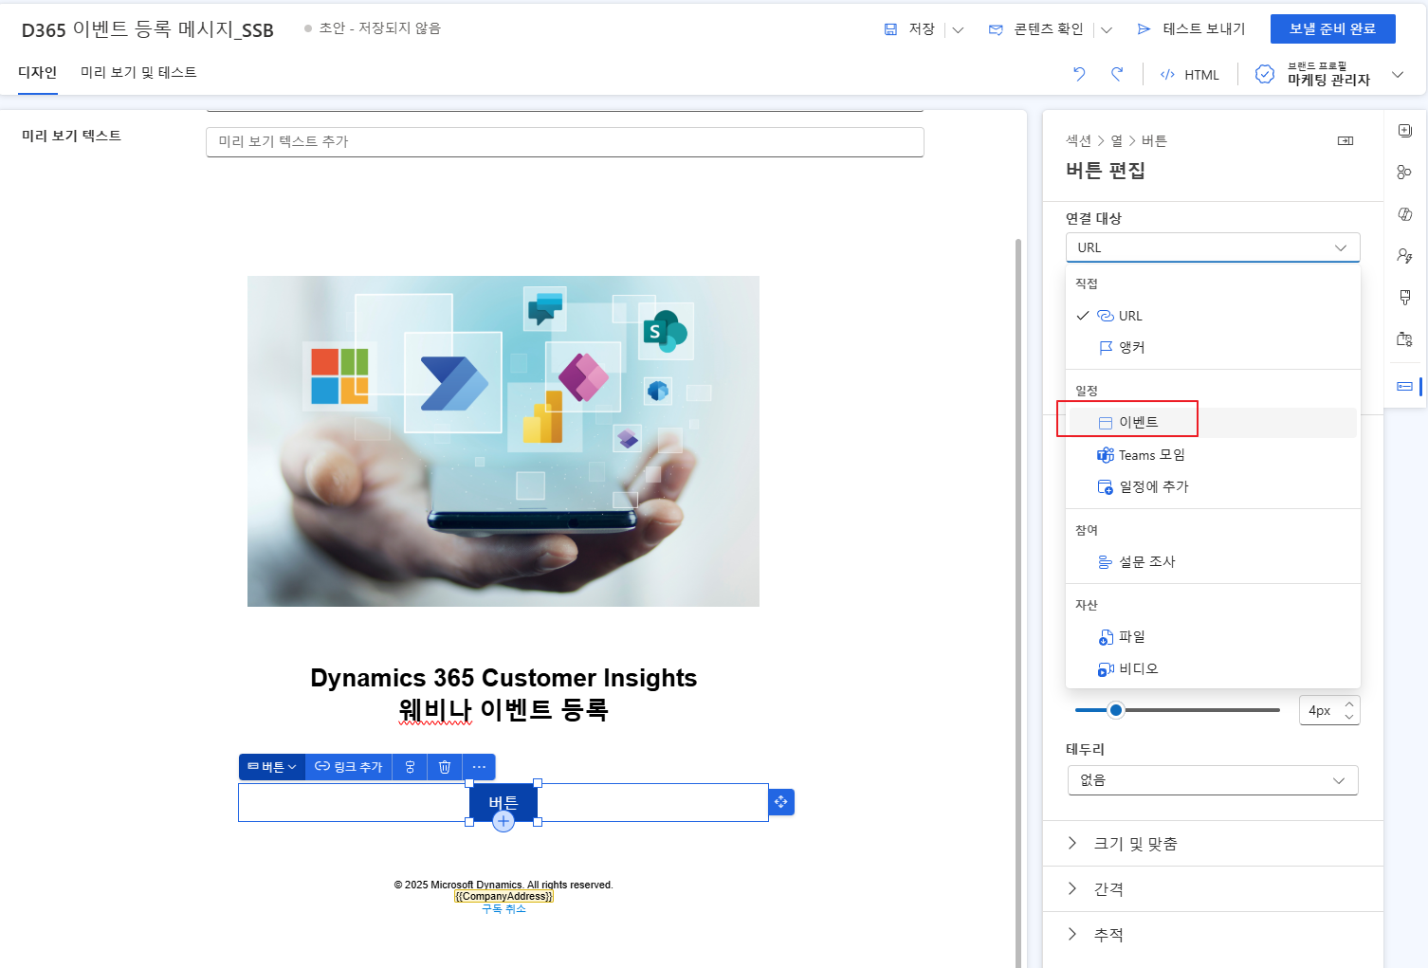Expand the 크기 및 맞춤 section
This screenshot has height=968, width=1428.
pos(1213,844)
